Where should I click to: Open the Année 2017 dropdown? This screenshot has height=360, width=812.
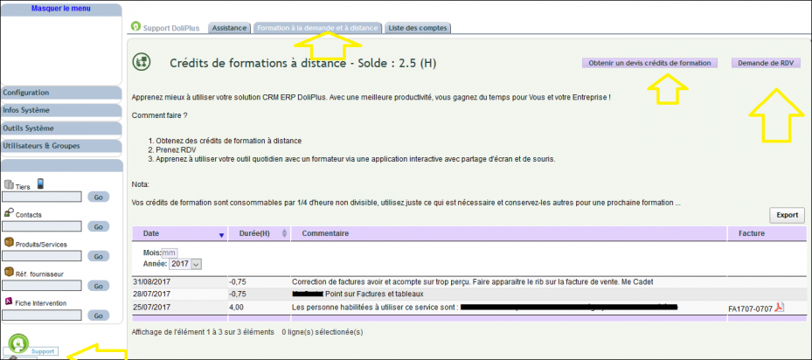[185, 264]
